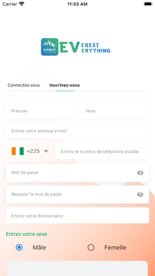The image size is (155, 276).
Task: Click the Nom text field
Action: click(115, 110)
